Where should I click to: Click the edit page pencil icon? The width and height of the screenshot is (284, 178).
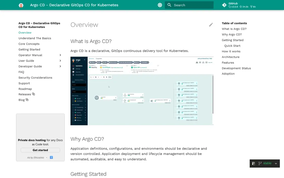(211, 25)
